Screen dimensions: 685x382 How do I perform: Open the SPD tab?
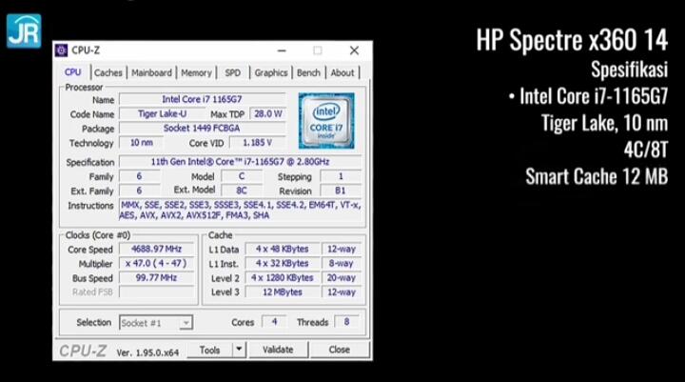(x=232, y=73)
